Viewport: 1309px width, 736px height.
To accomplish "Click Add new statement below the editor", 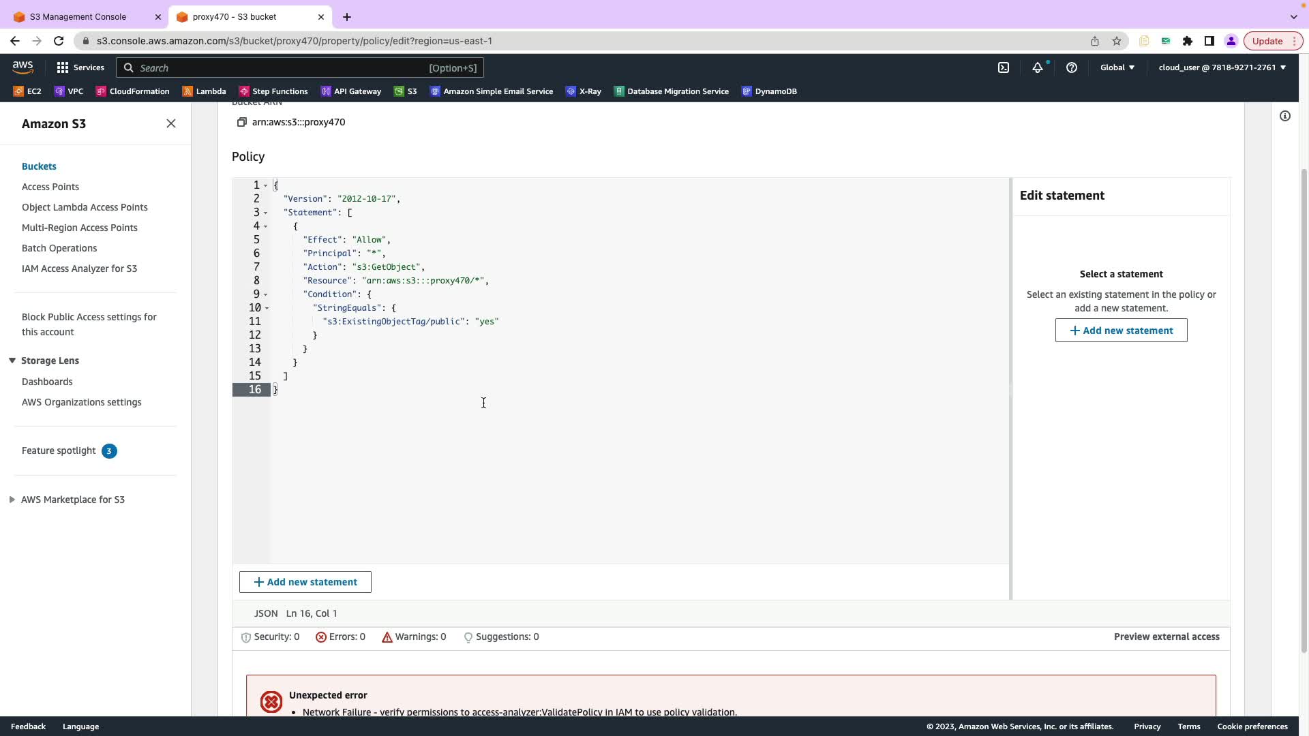I will tap(305, 582).
